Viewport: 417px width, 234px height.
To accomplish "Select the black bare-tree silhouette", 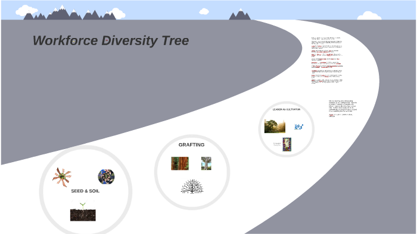I will pyautogui.click(x=192, y=186).
